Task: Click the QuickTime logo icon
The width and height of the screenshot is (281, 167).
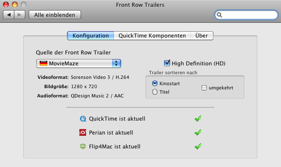Action: tap(83, 119)
